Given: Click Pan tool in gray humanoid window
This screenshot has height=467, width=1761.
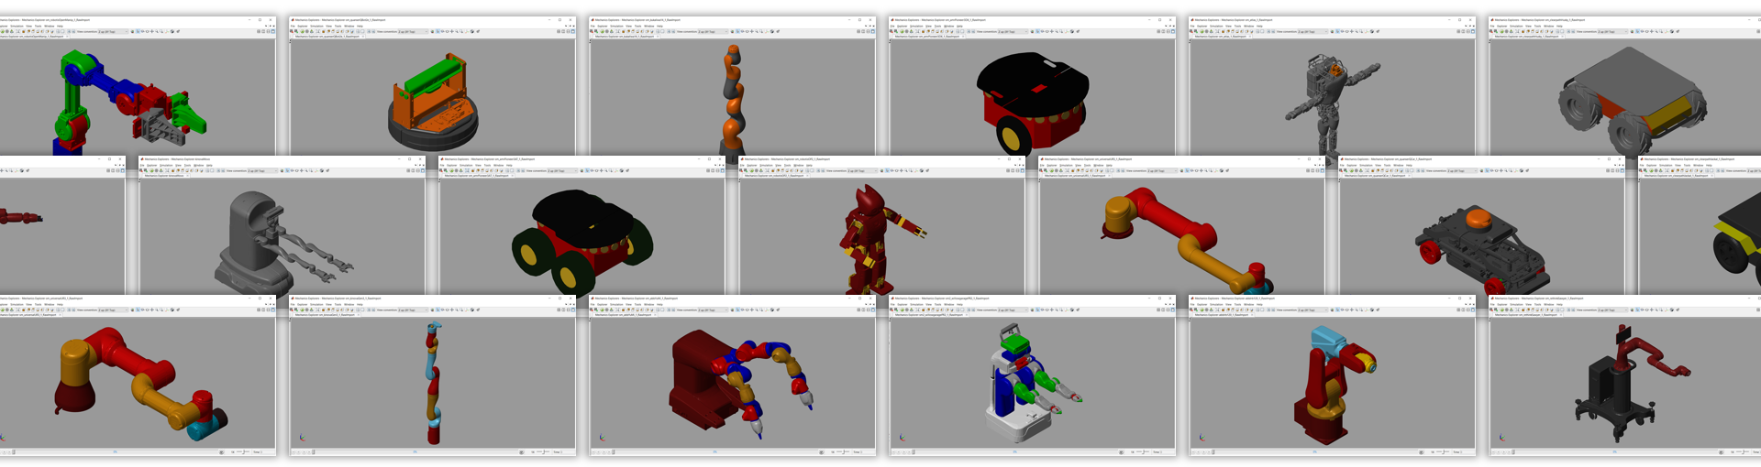Looking at the screenshot, I should 1352,31.
